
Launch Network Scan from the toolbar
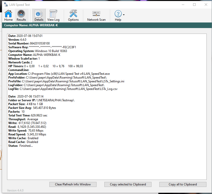(x=96, y=15)
